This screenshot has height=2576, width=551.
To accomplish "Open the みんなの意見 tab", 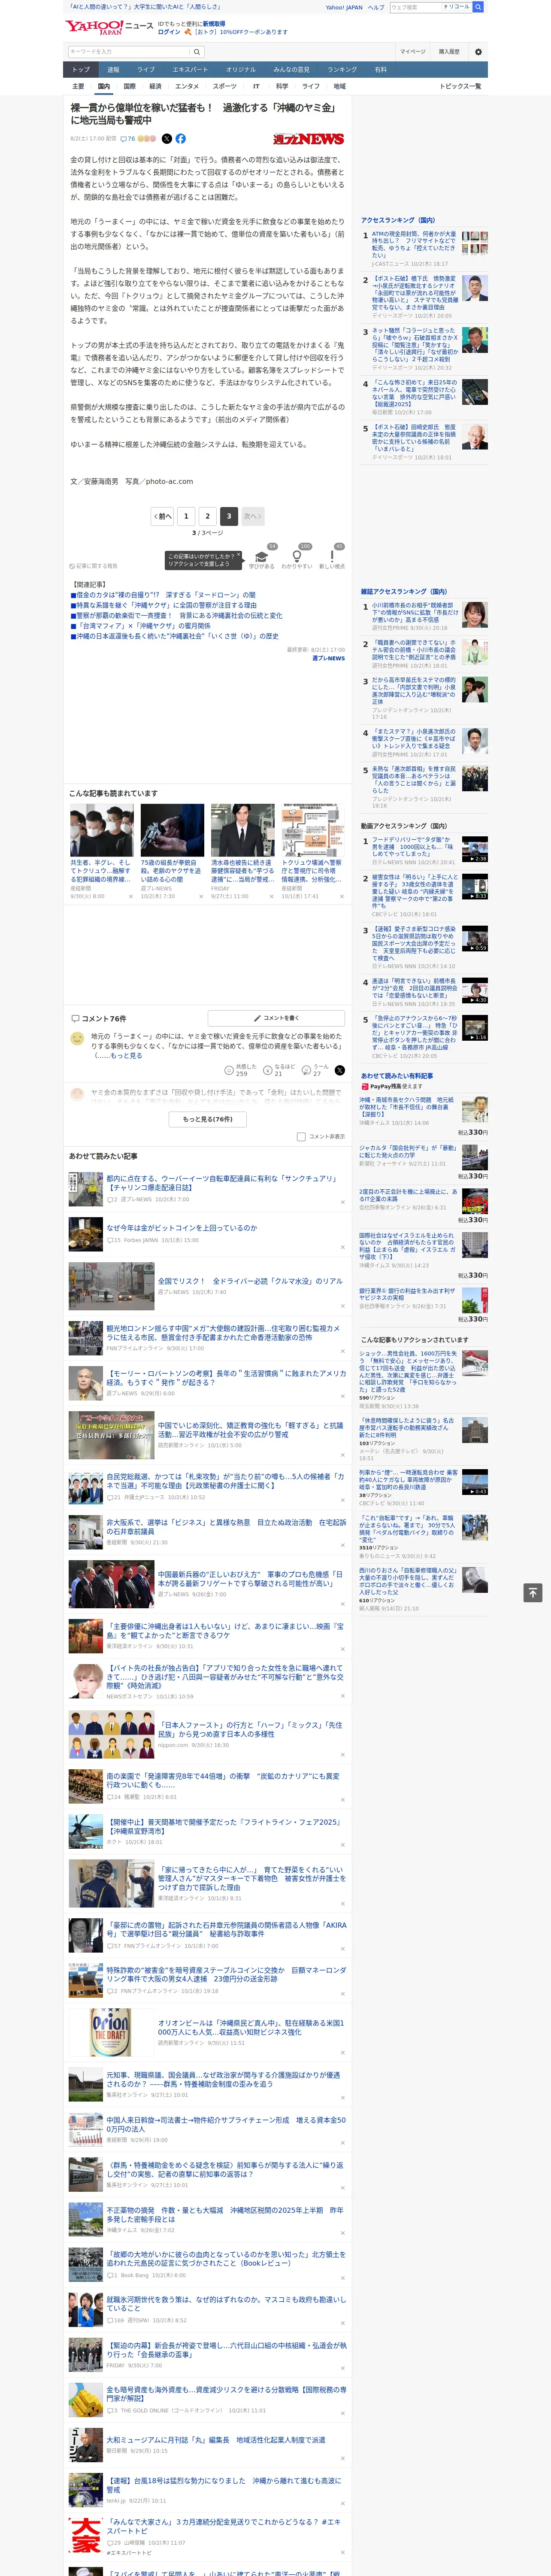I will tap(292, 70).
